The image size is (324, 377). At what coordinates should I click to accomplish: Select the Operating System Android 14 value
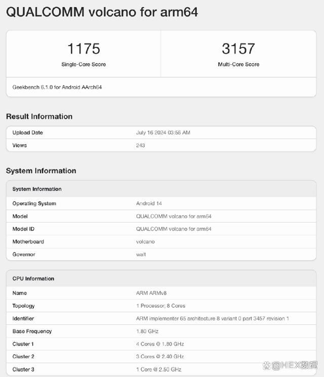[149, 203]
